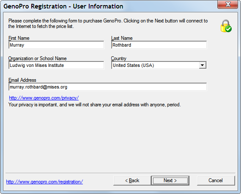The image size is (241, 194).
Task: Cancel the registration wizard
Action: (x=216, y=180)
